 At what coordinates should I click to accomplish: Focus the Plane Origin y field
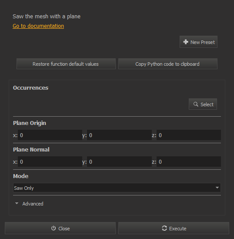click(119, 135)
